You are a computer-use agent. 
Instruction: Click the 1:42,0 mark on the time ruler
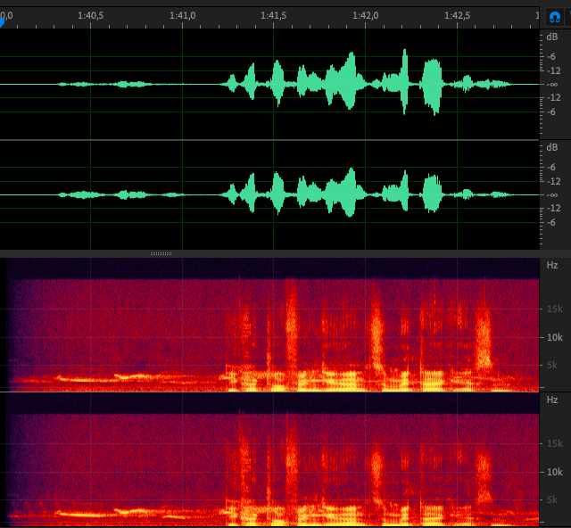tap(365, 15)
